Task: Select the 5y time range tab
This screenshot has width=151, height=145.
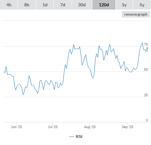Action: pos(142,5)
